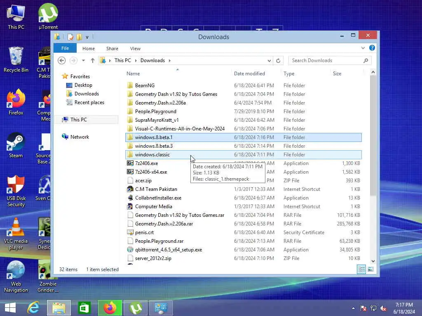Click the penis.crt certificate icon
The width and height of the screenshot is (422, 316).
tap(130, 232)
